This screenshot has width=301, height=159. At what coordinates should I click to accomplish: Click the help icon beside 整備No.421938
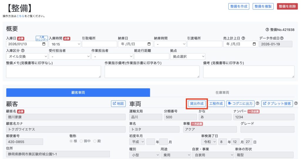point(267,30)
